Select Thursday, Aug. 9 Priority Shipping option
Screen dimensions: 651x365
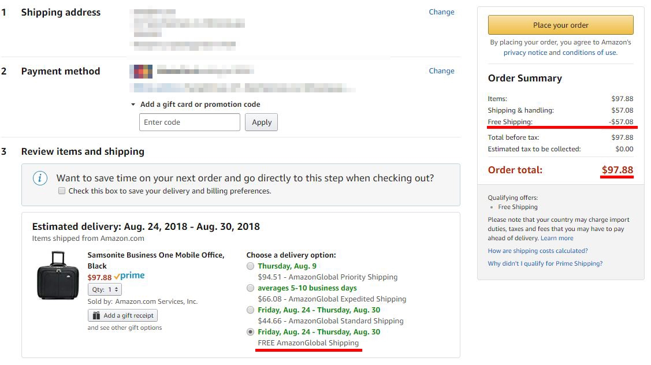pos(250,266)
